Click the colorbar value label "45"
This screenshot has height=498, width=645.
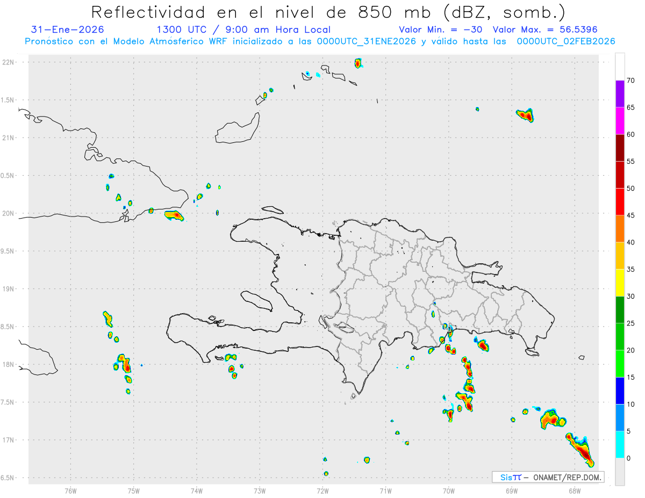631,215
